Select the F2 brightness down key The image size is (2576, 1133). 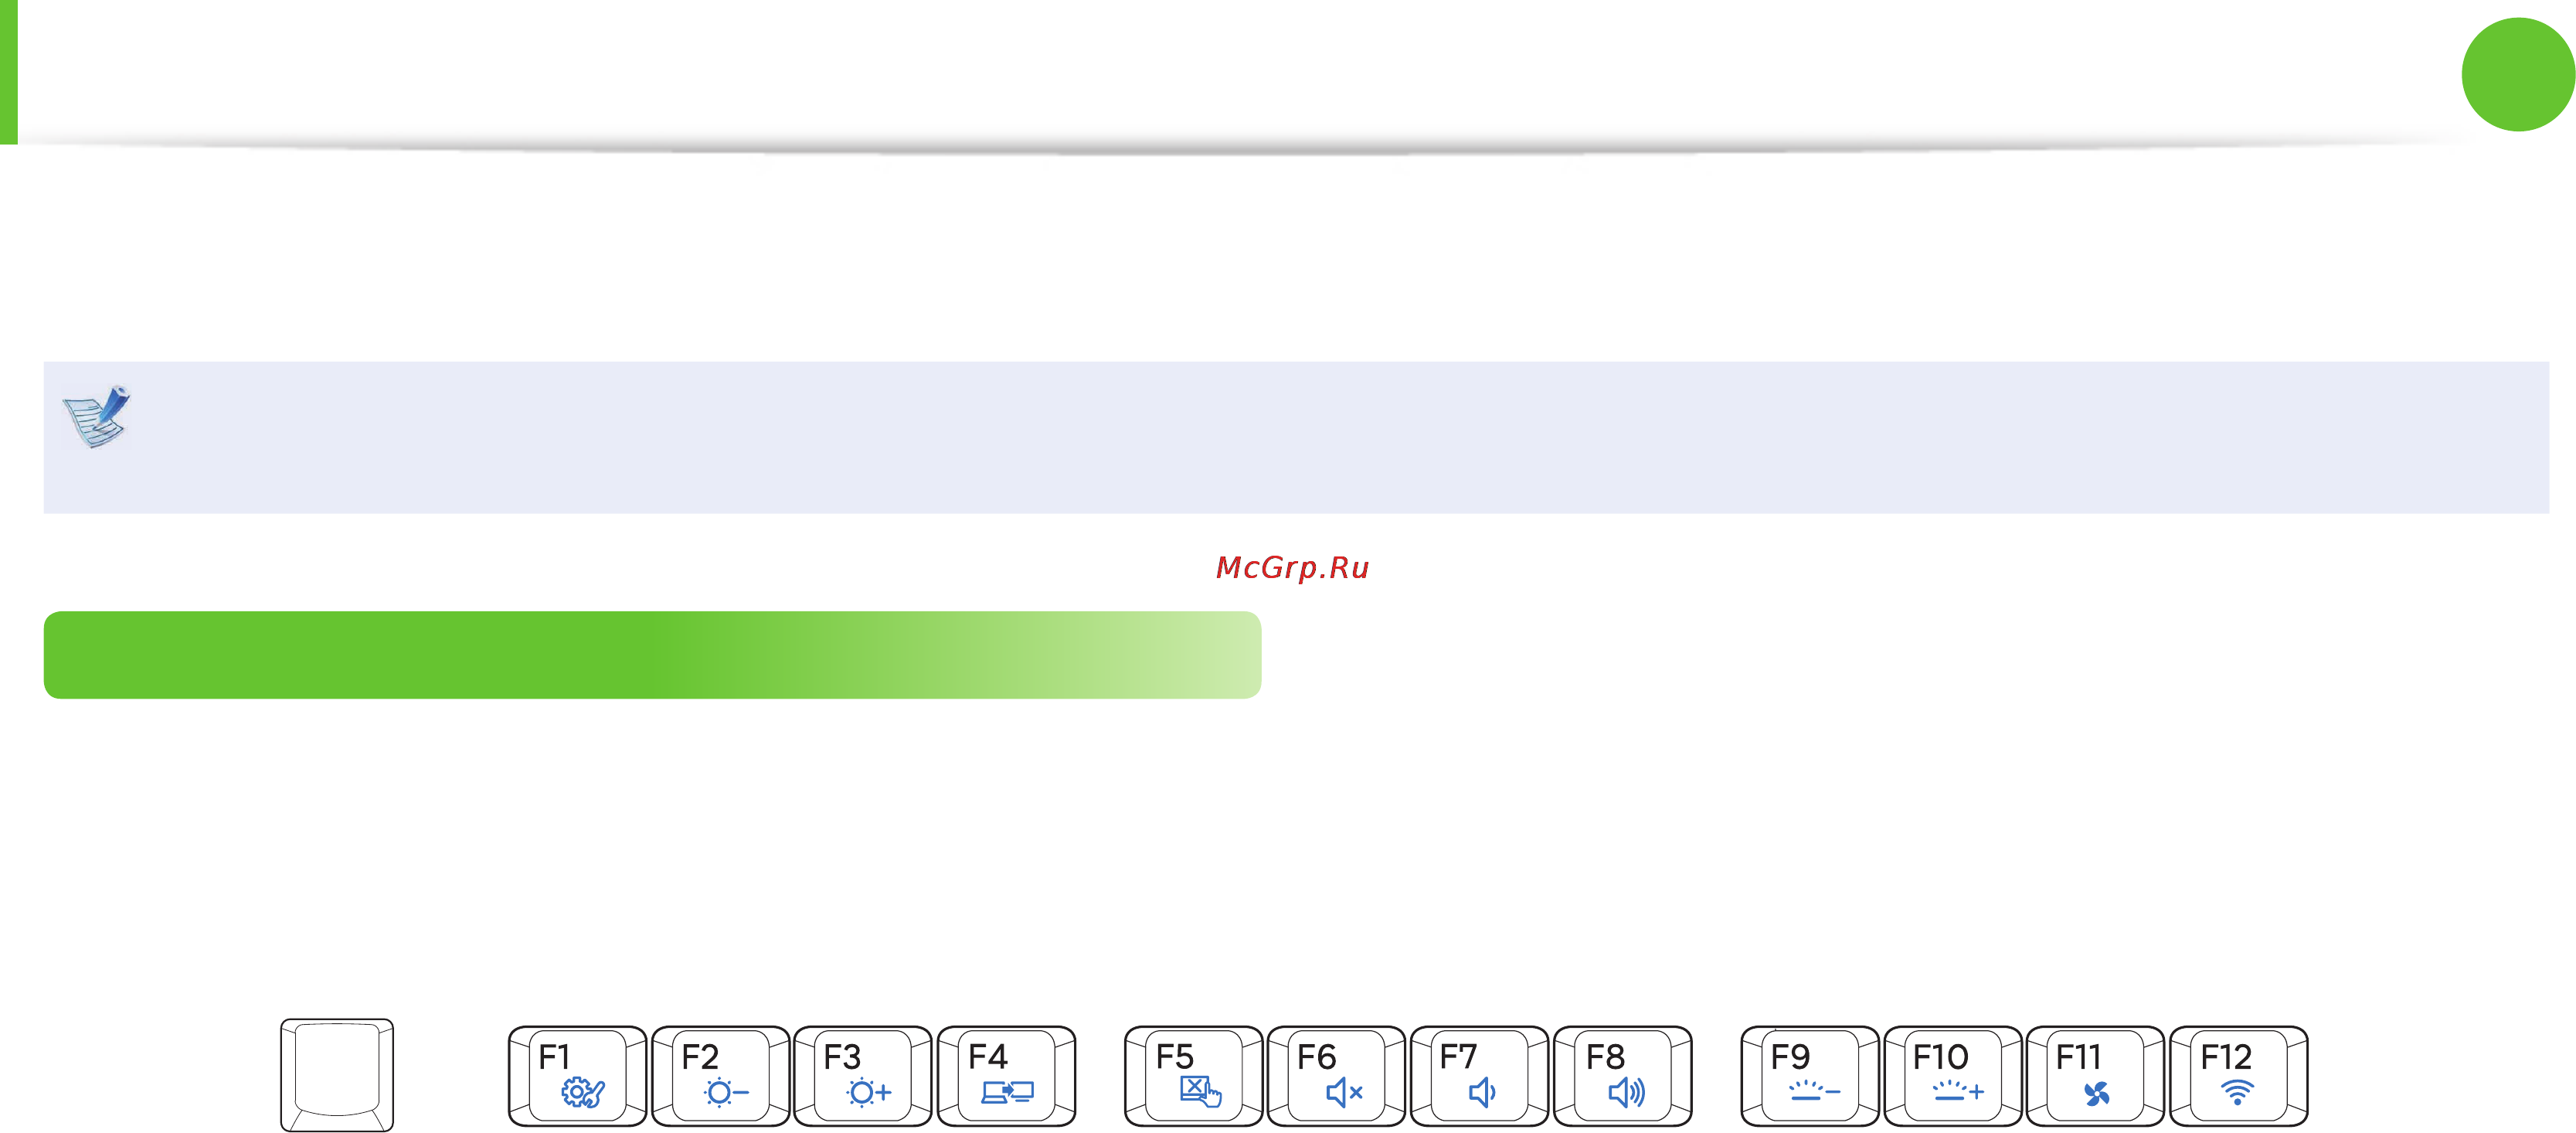tap(720, 1076)
